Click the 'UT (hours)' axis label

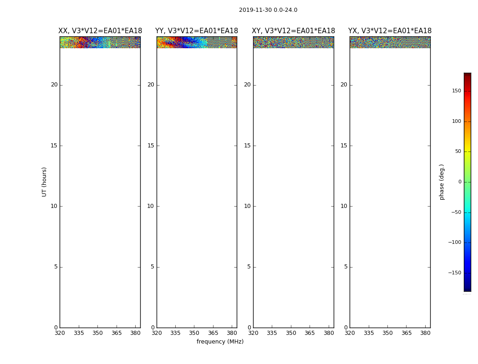[44, 182]
